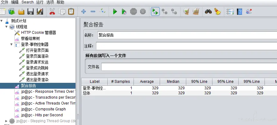Select the 退出登录请求 sampler
Image resolution: width=277 pixels, height=125 pixels.
(37, 74)
